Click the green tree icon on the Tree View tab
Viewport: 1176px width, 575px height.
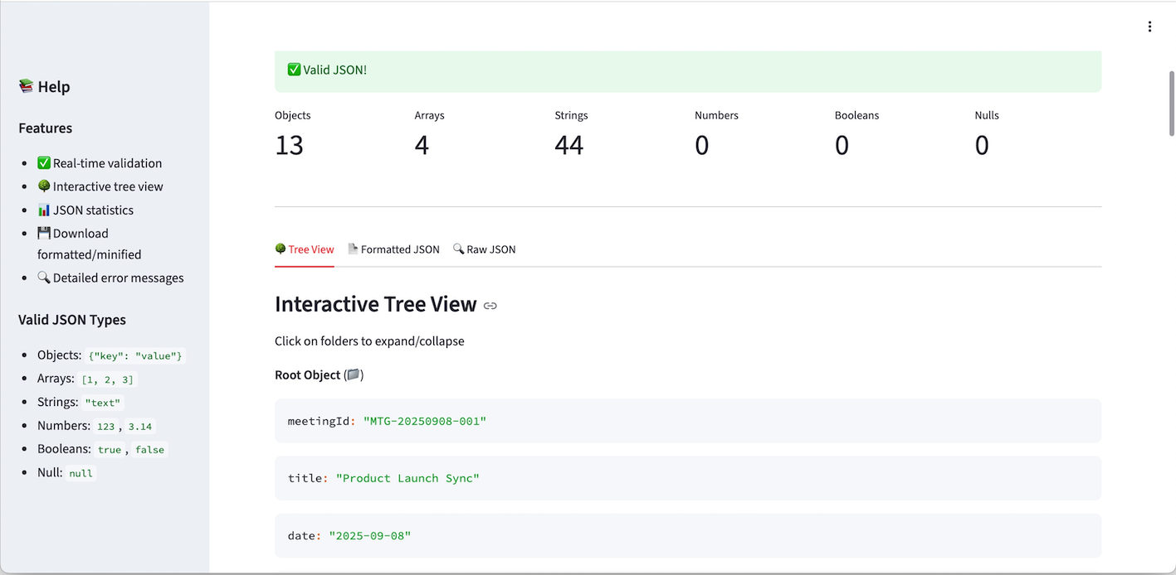click(x=281, y=249)
